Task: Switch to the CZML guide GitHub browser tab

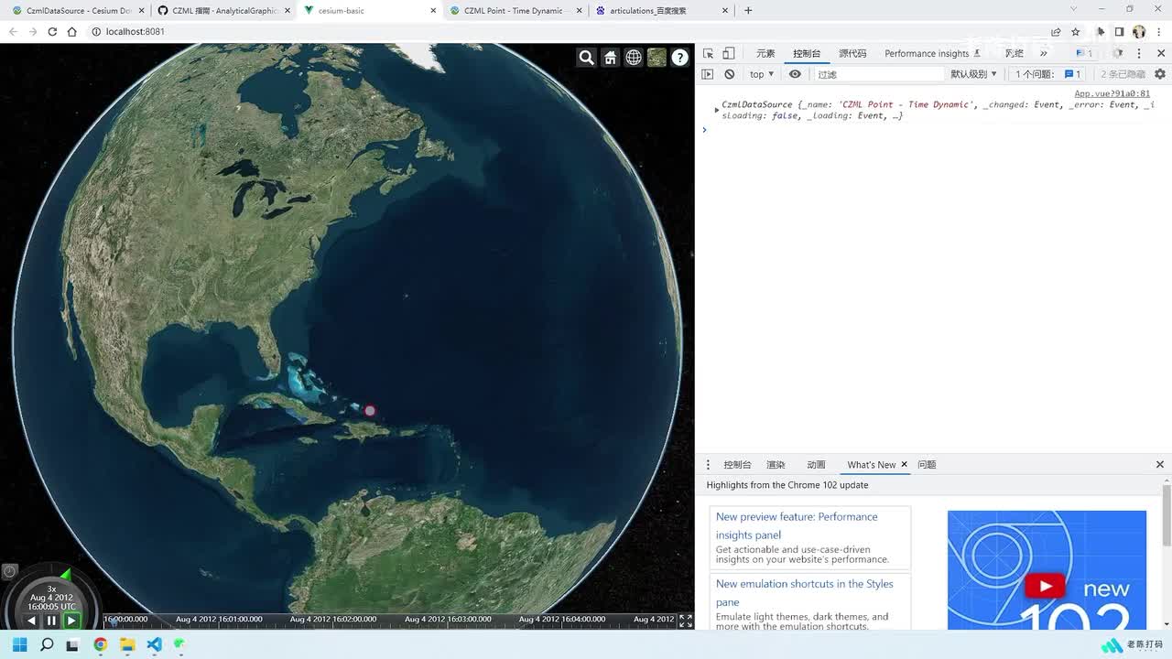Action: [223, 11]
